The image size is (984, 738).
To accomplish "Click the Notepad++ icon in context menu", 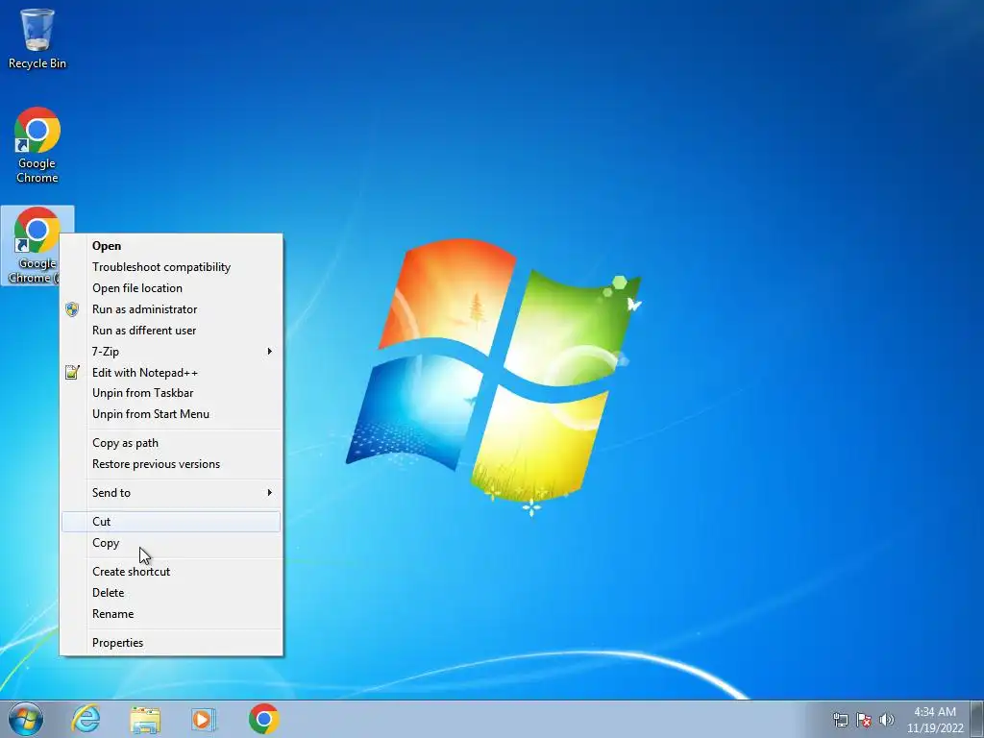I will 72,372.
